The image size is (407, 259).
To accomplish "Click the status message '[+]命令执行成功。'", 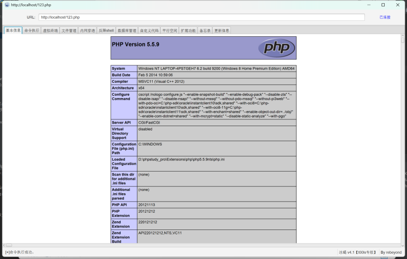I will [x=20, y=252].
